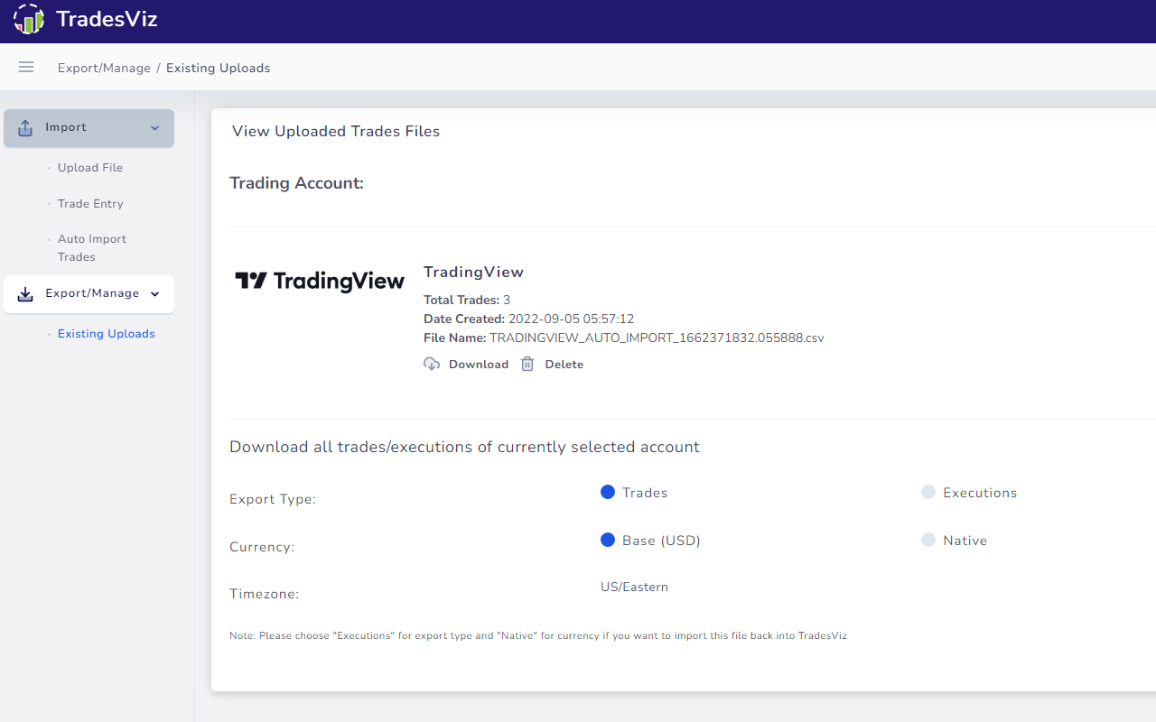Expand the Import chevron arrow

(154, 127)
